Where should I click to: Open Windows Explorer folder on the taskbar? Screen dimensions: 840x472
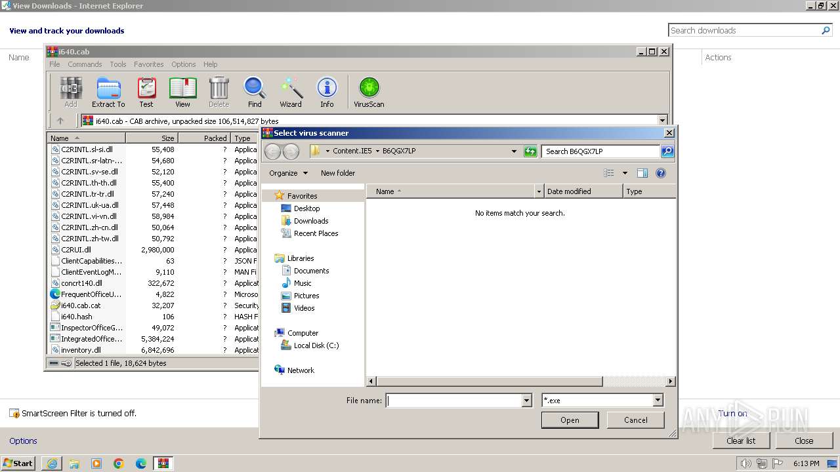(74, 463)
